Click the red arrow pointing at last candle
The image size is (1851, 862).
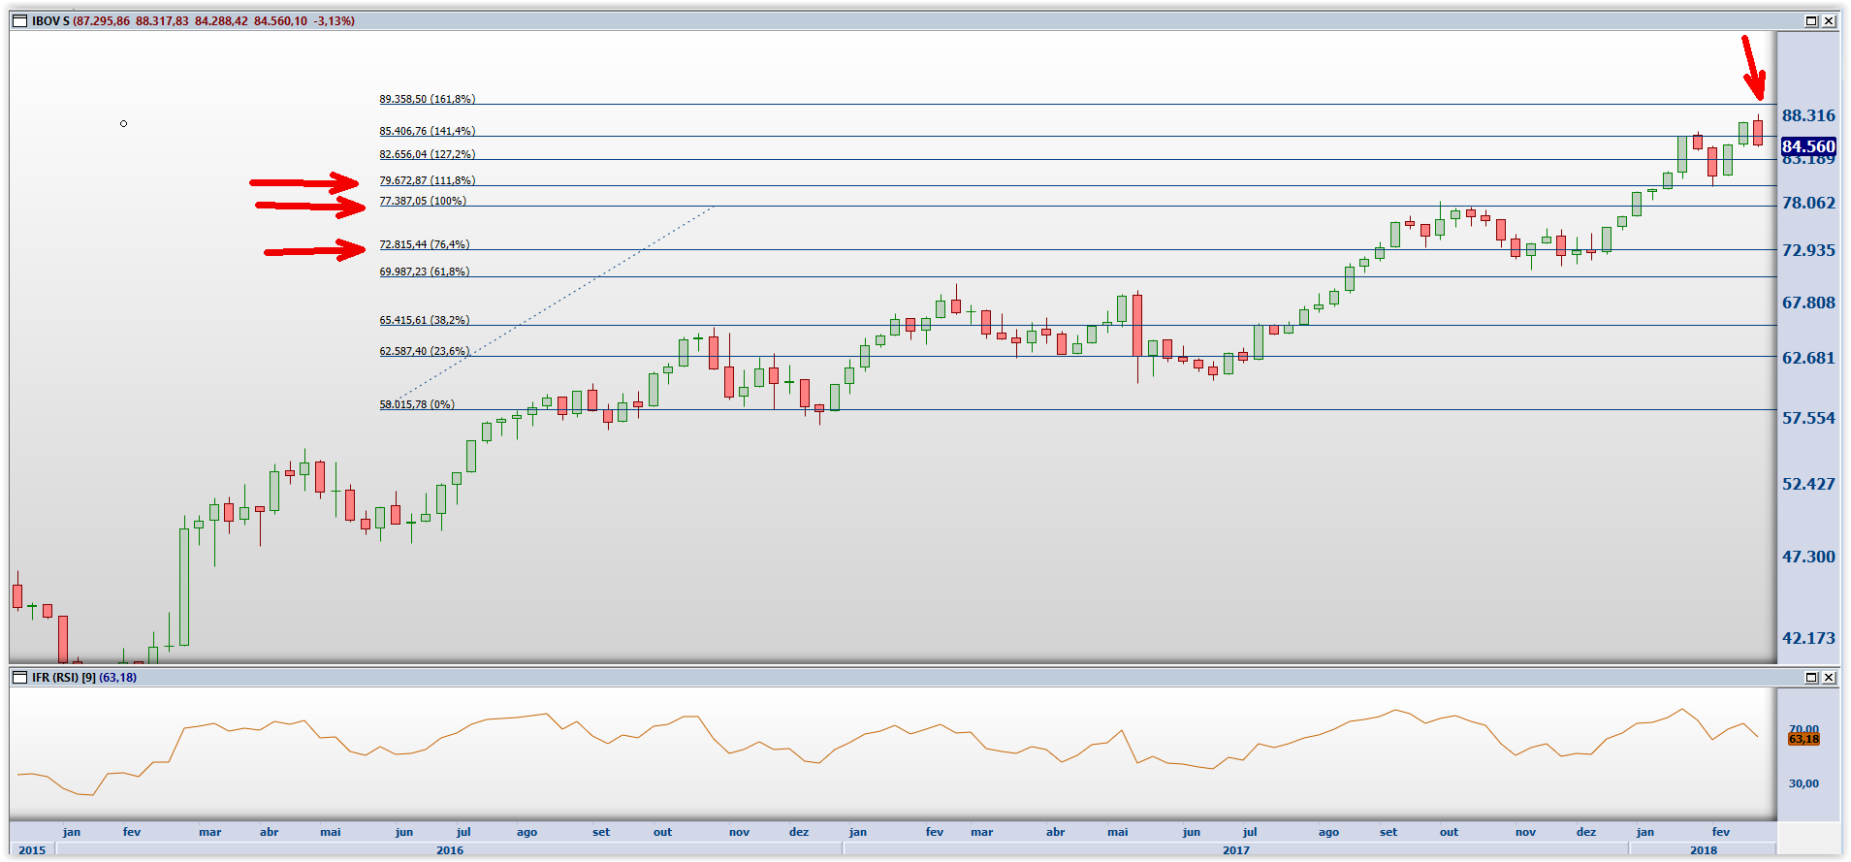pos(1752,68)
